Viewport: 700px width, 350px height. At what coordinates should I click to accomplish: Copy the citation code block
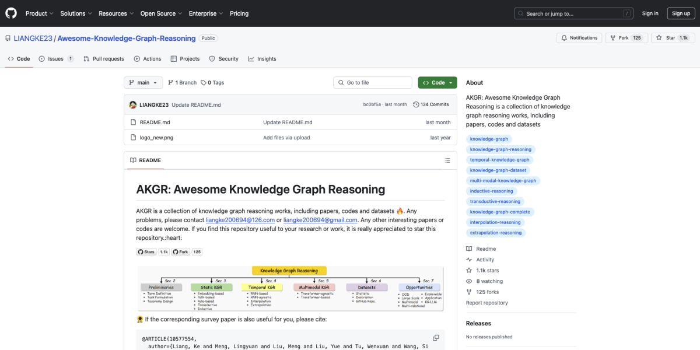(x=436, y=338)
